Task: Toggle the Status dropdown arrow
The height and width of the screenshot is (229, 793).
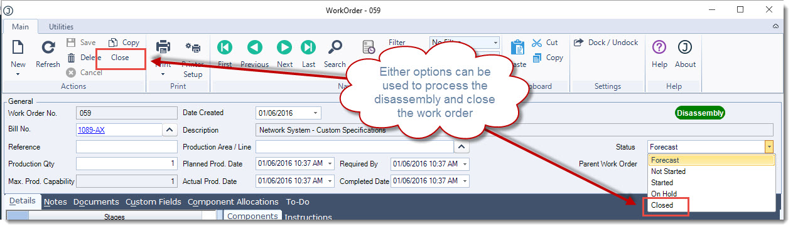Action: pos(769,147)
